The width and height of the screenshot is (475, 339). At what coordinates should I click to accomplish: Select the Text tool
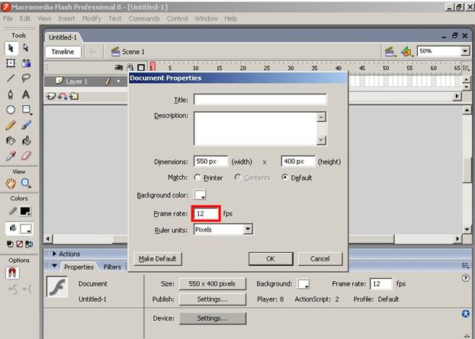coord(26,94)
